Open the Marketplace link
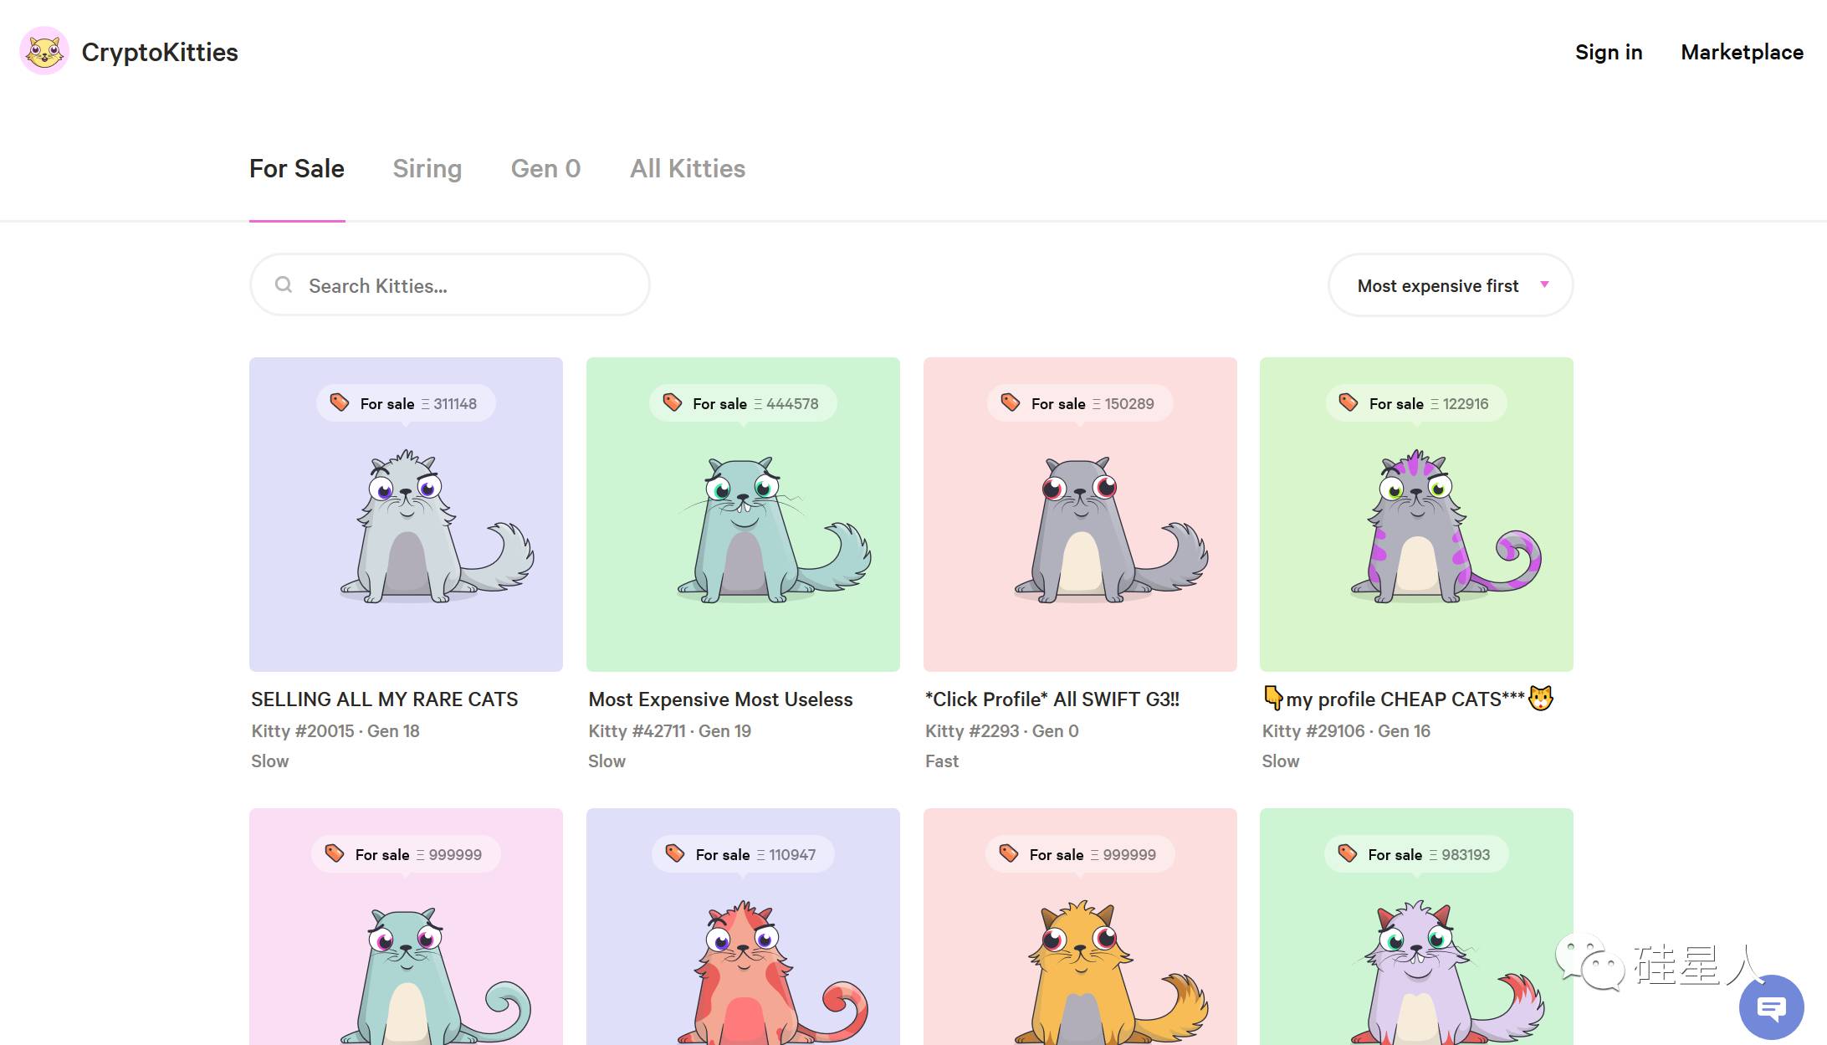1827x1045 pixels. click(x=1742, y=53)
